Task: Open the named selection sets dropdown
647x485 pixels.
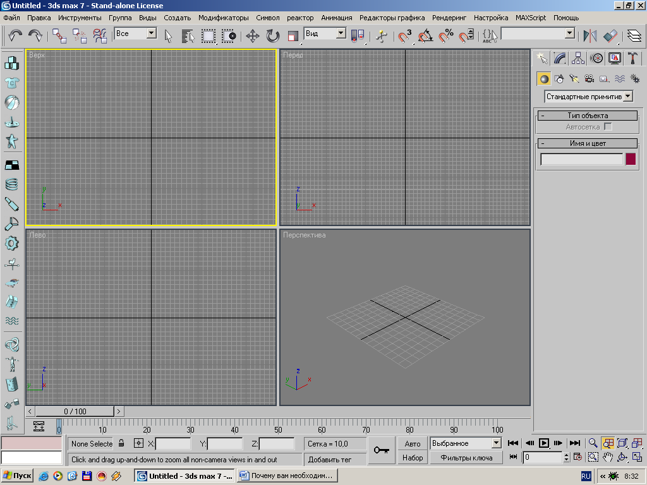Action: [x=570, y=33]
